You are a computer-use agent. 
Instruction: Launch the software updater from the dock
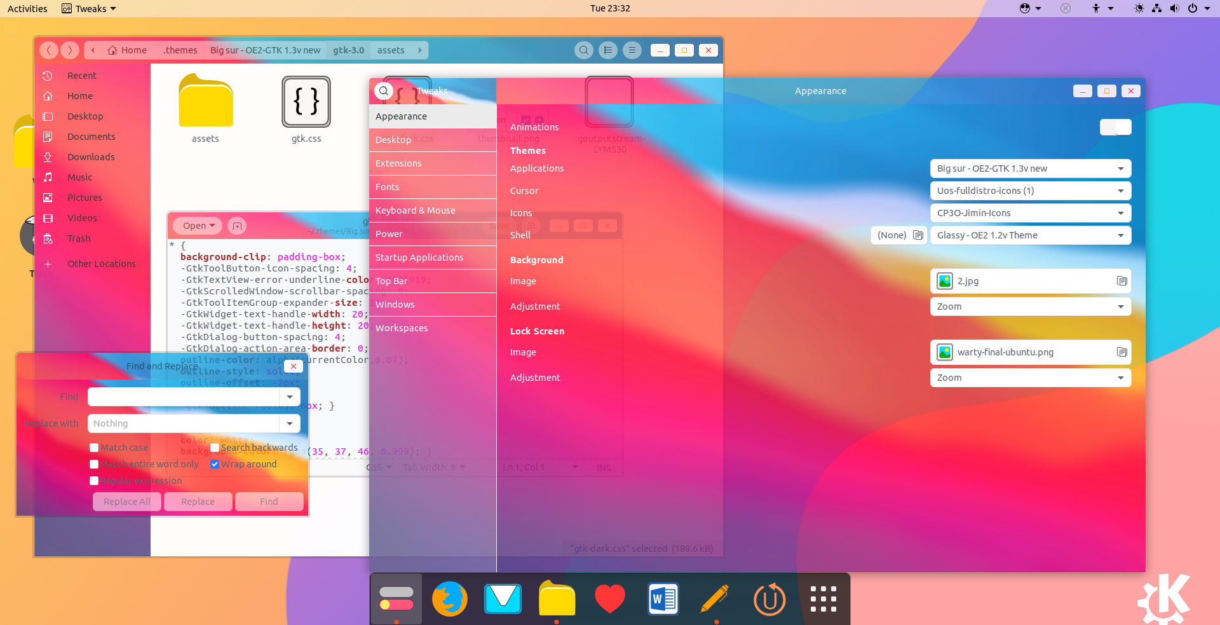click(x=769, y=599)
